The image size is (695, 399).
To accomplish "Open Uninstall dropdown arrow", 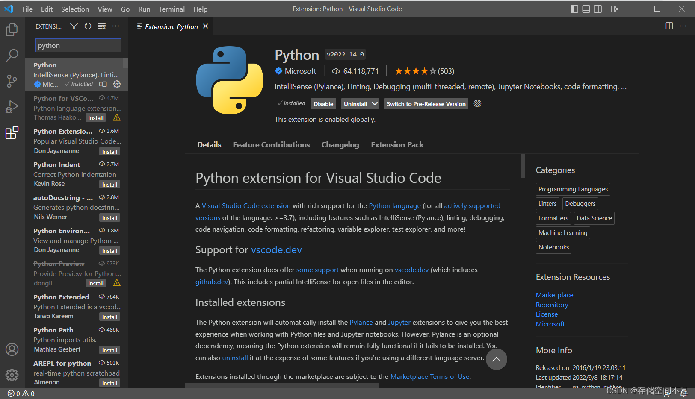I will pos(375,103).
